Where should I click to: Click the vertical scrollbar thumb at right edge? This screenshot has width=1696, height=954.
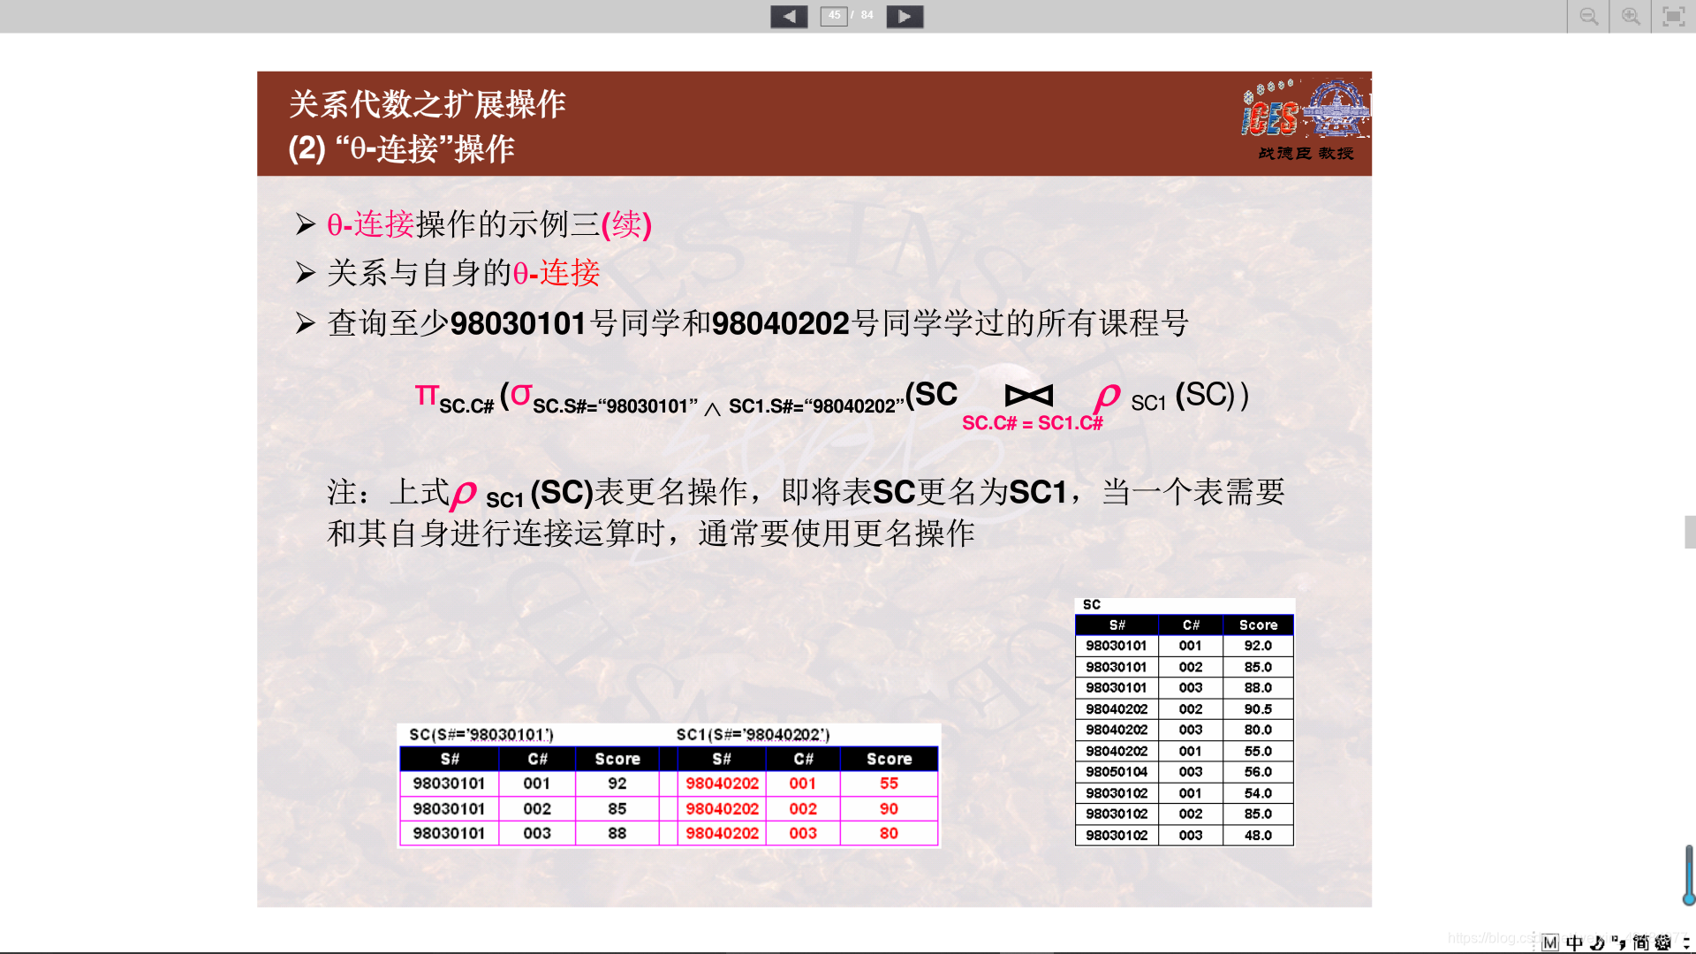1690,532
